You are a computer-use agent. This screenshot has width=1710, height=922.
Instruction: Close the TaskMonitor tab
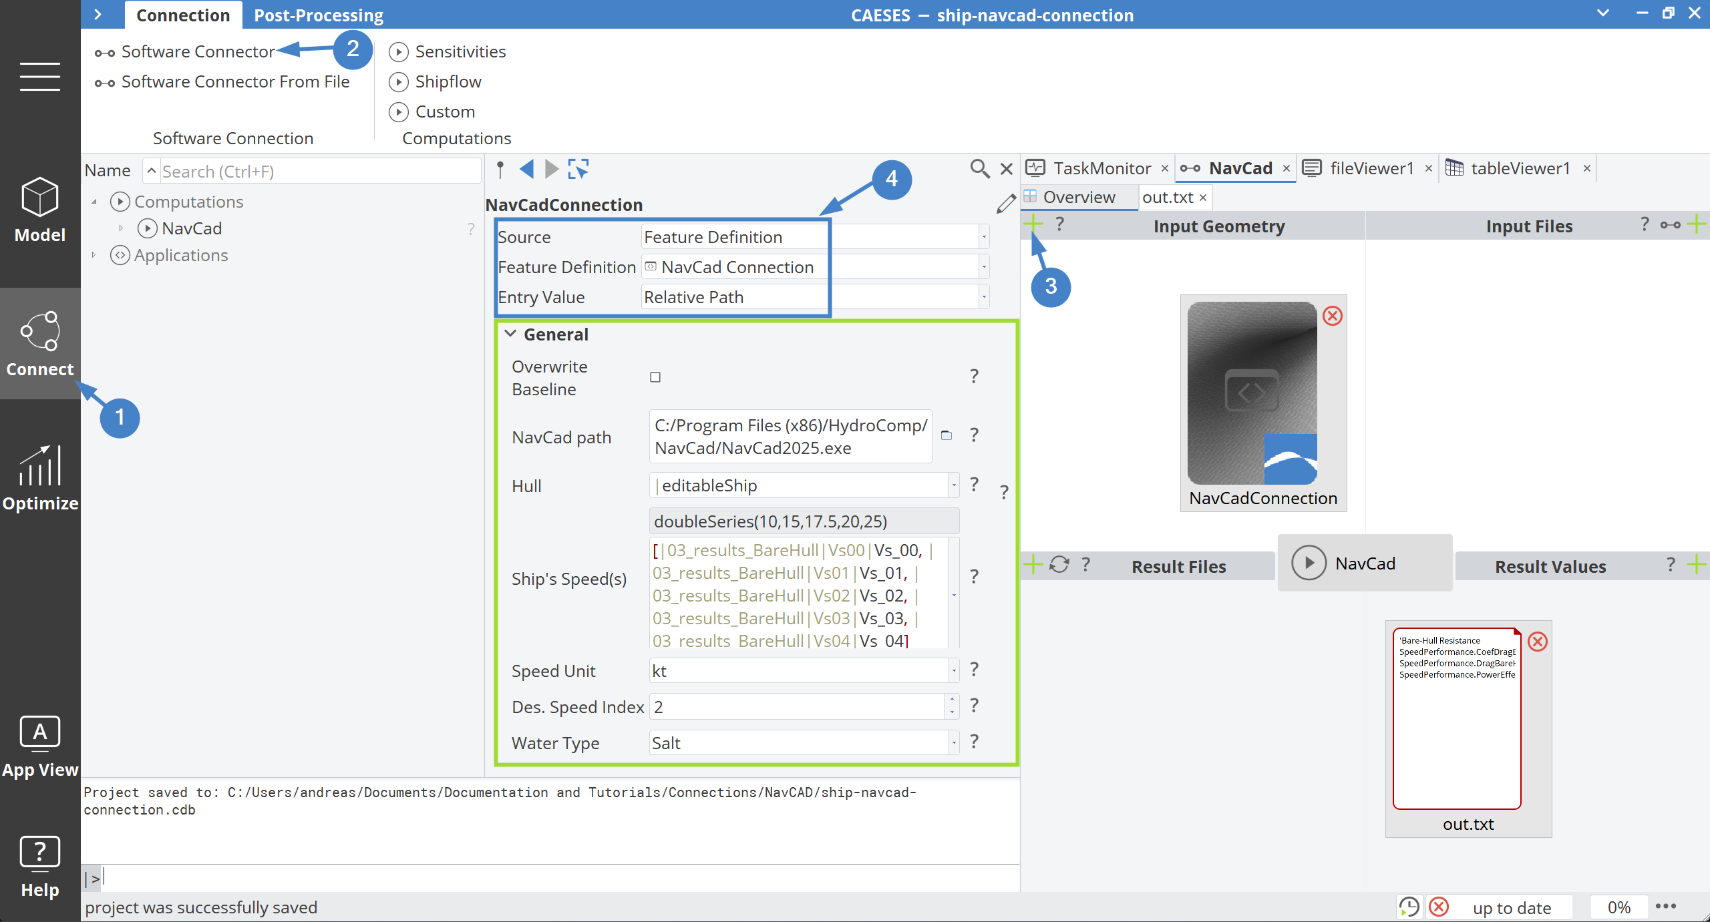point(1164,168)
